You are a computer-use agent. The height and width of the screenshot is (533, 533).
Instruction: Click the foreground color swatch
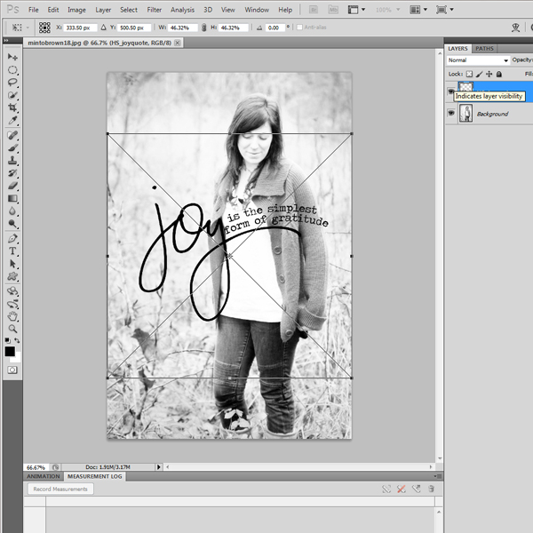click(10, 351)
